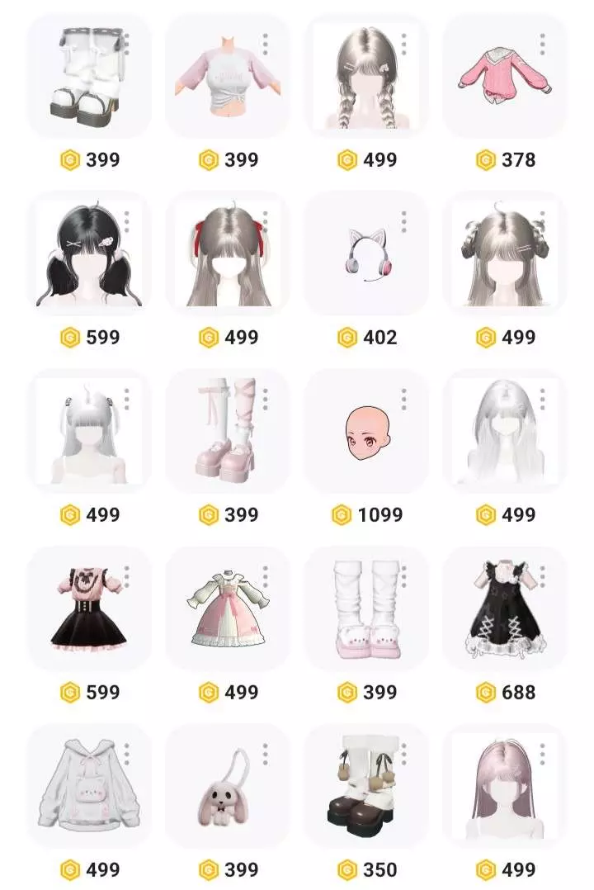
Task: Open the black twin-tails hairstyle item
Action: pyautogui.click(x=90, y=253)
